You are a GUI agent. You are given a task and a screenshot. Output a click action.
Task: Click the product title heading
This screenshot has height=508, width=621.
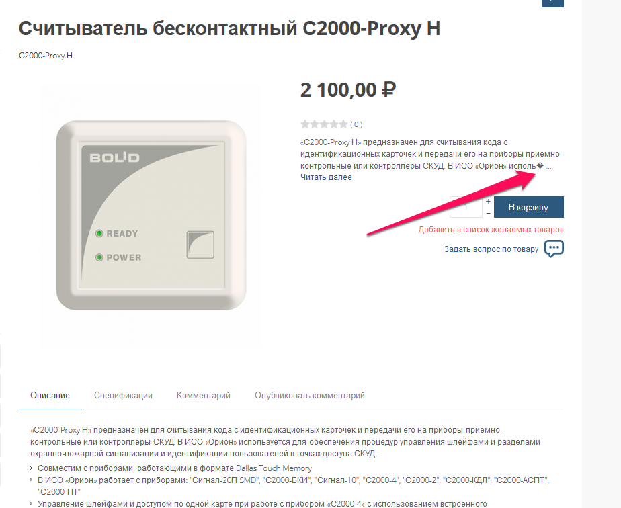pyautogui.click(x=229, y=28)
